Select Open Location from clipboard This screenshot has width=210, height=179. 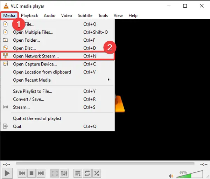(x=58, y=72)
